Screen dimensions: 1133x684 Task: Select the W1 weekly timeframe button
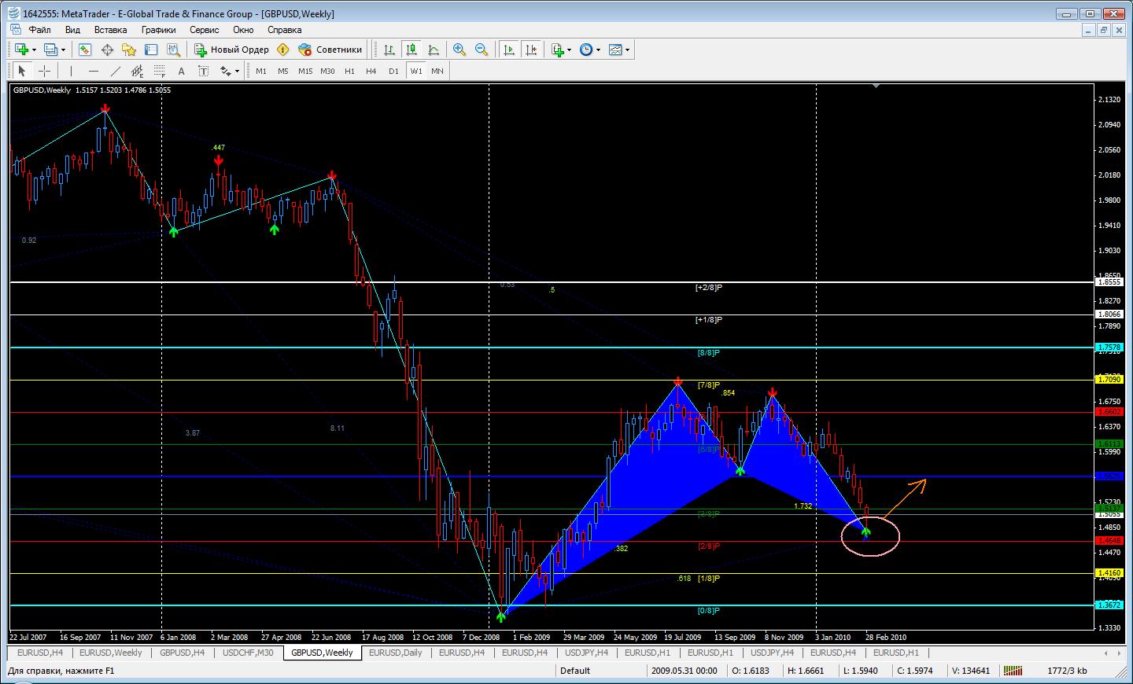click(x=415, y=71)
